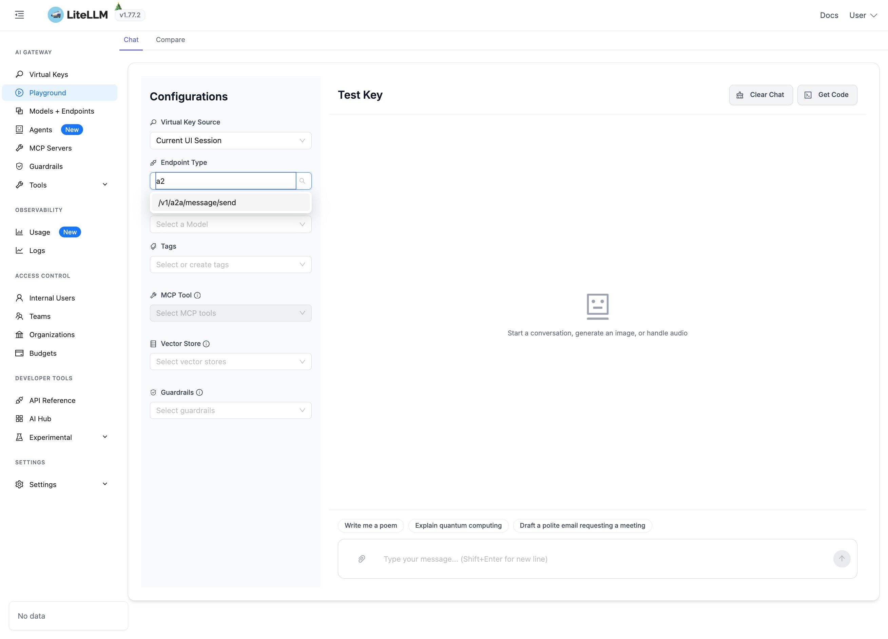888x639 pixels.
Task: Open the Select a Model dropdown
Action: tap(230, 224)
